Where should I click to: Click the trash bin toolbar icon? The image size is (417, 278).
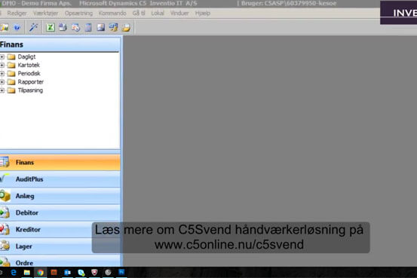click(88, 27)
